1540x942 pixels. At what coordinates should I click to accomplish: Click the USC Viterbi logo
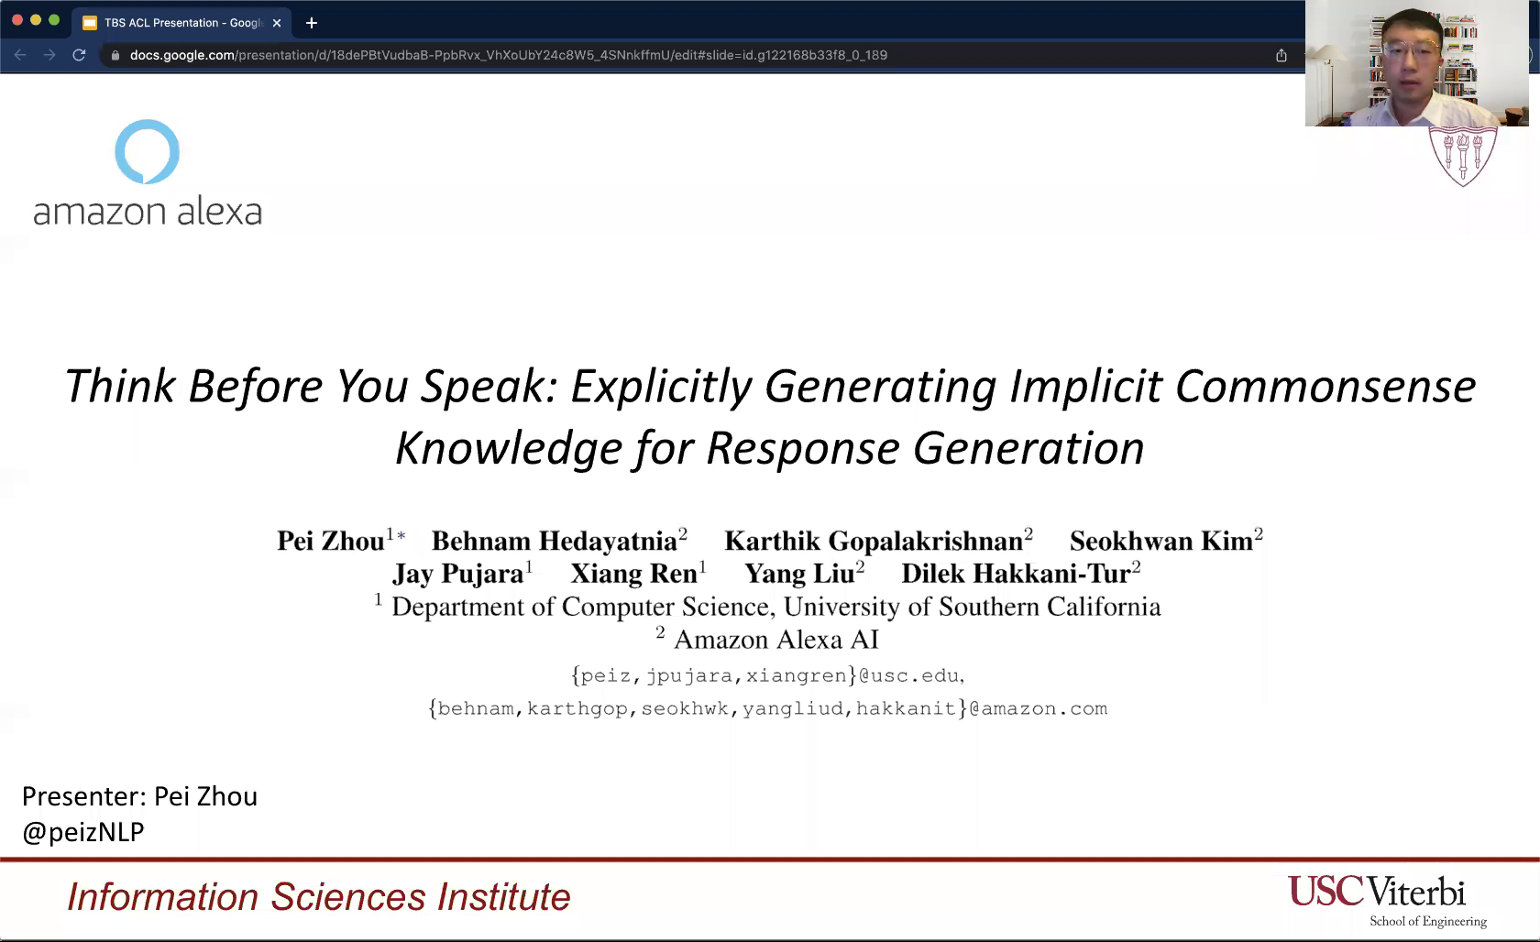(1388, 902)
